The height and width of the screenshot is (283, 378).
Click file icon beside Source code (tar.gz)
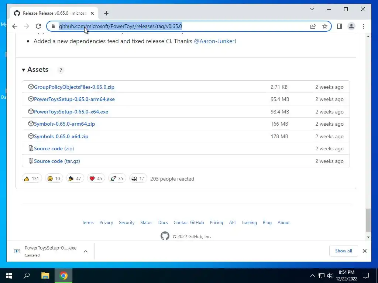pos(31,161)
